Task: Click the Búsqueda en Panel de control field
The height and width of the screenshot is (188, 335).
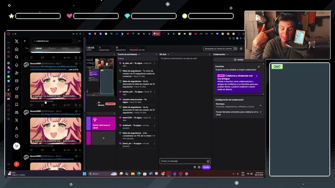Action: (x=218, y=49)
